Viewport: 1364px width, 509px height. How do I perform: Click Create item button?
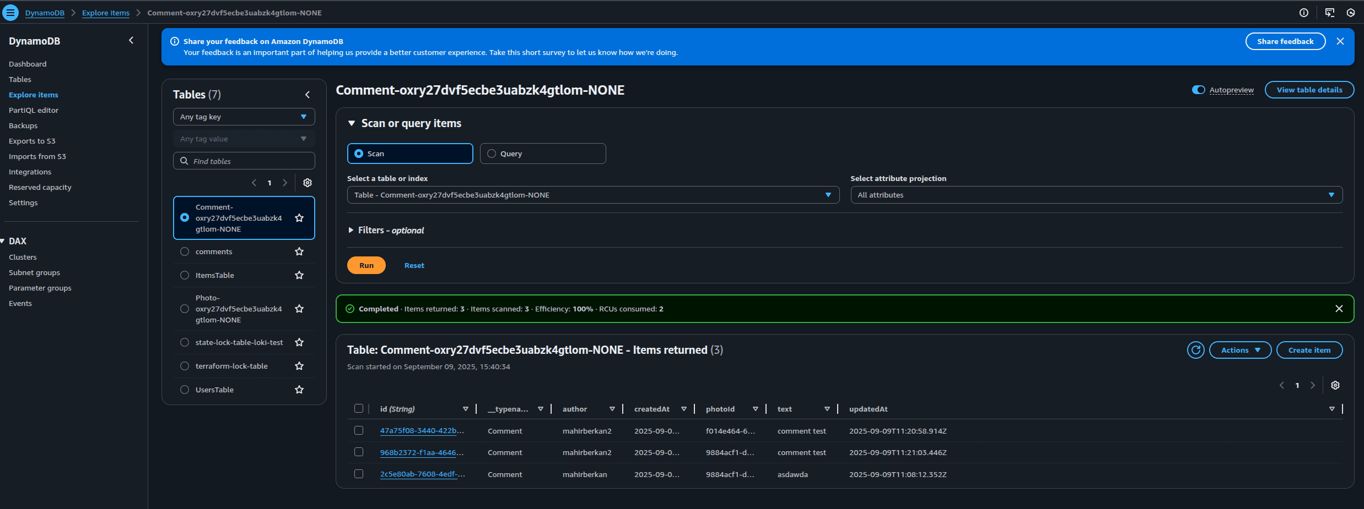[1309, 350]
